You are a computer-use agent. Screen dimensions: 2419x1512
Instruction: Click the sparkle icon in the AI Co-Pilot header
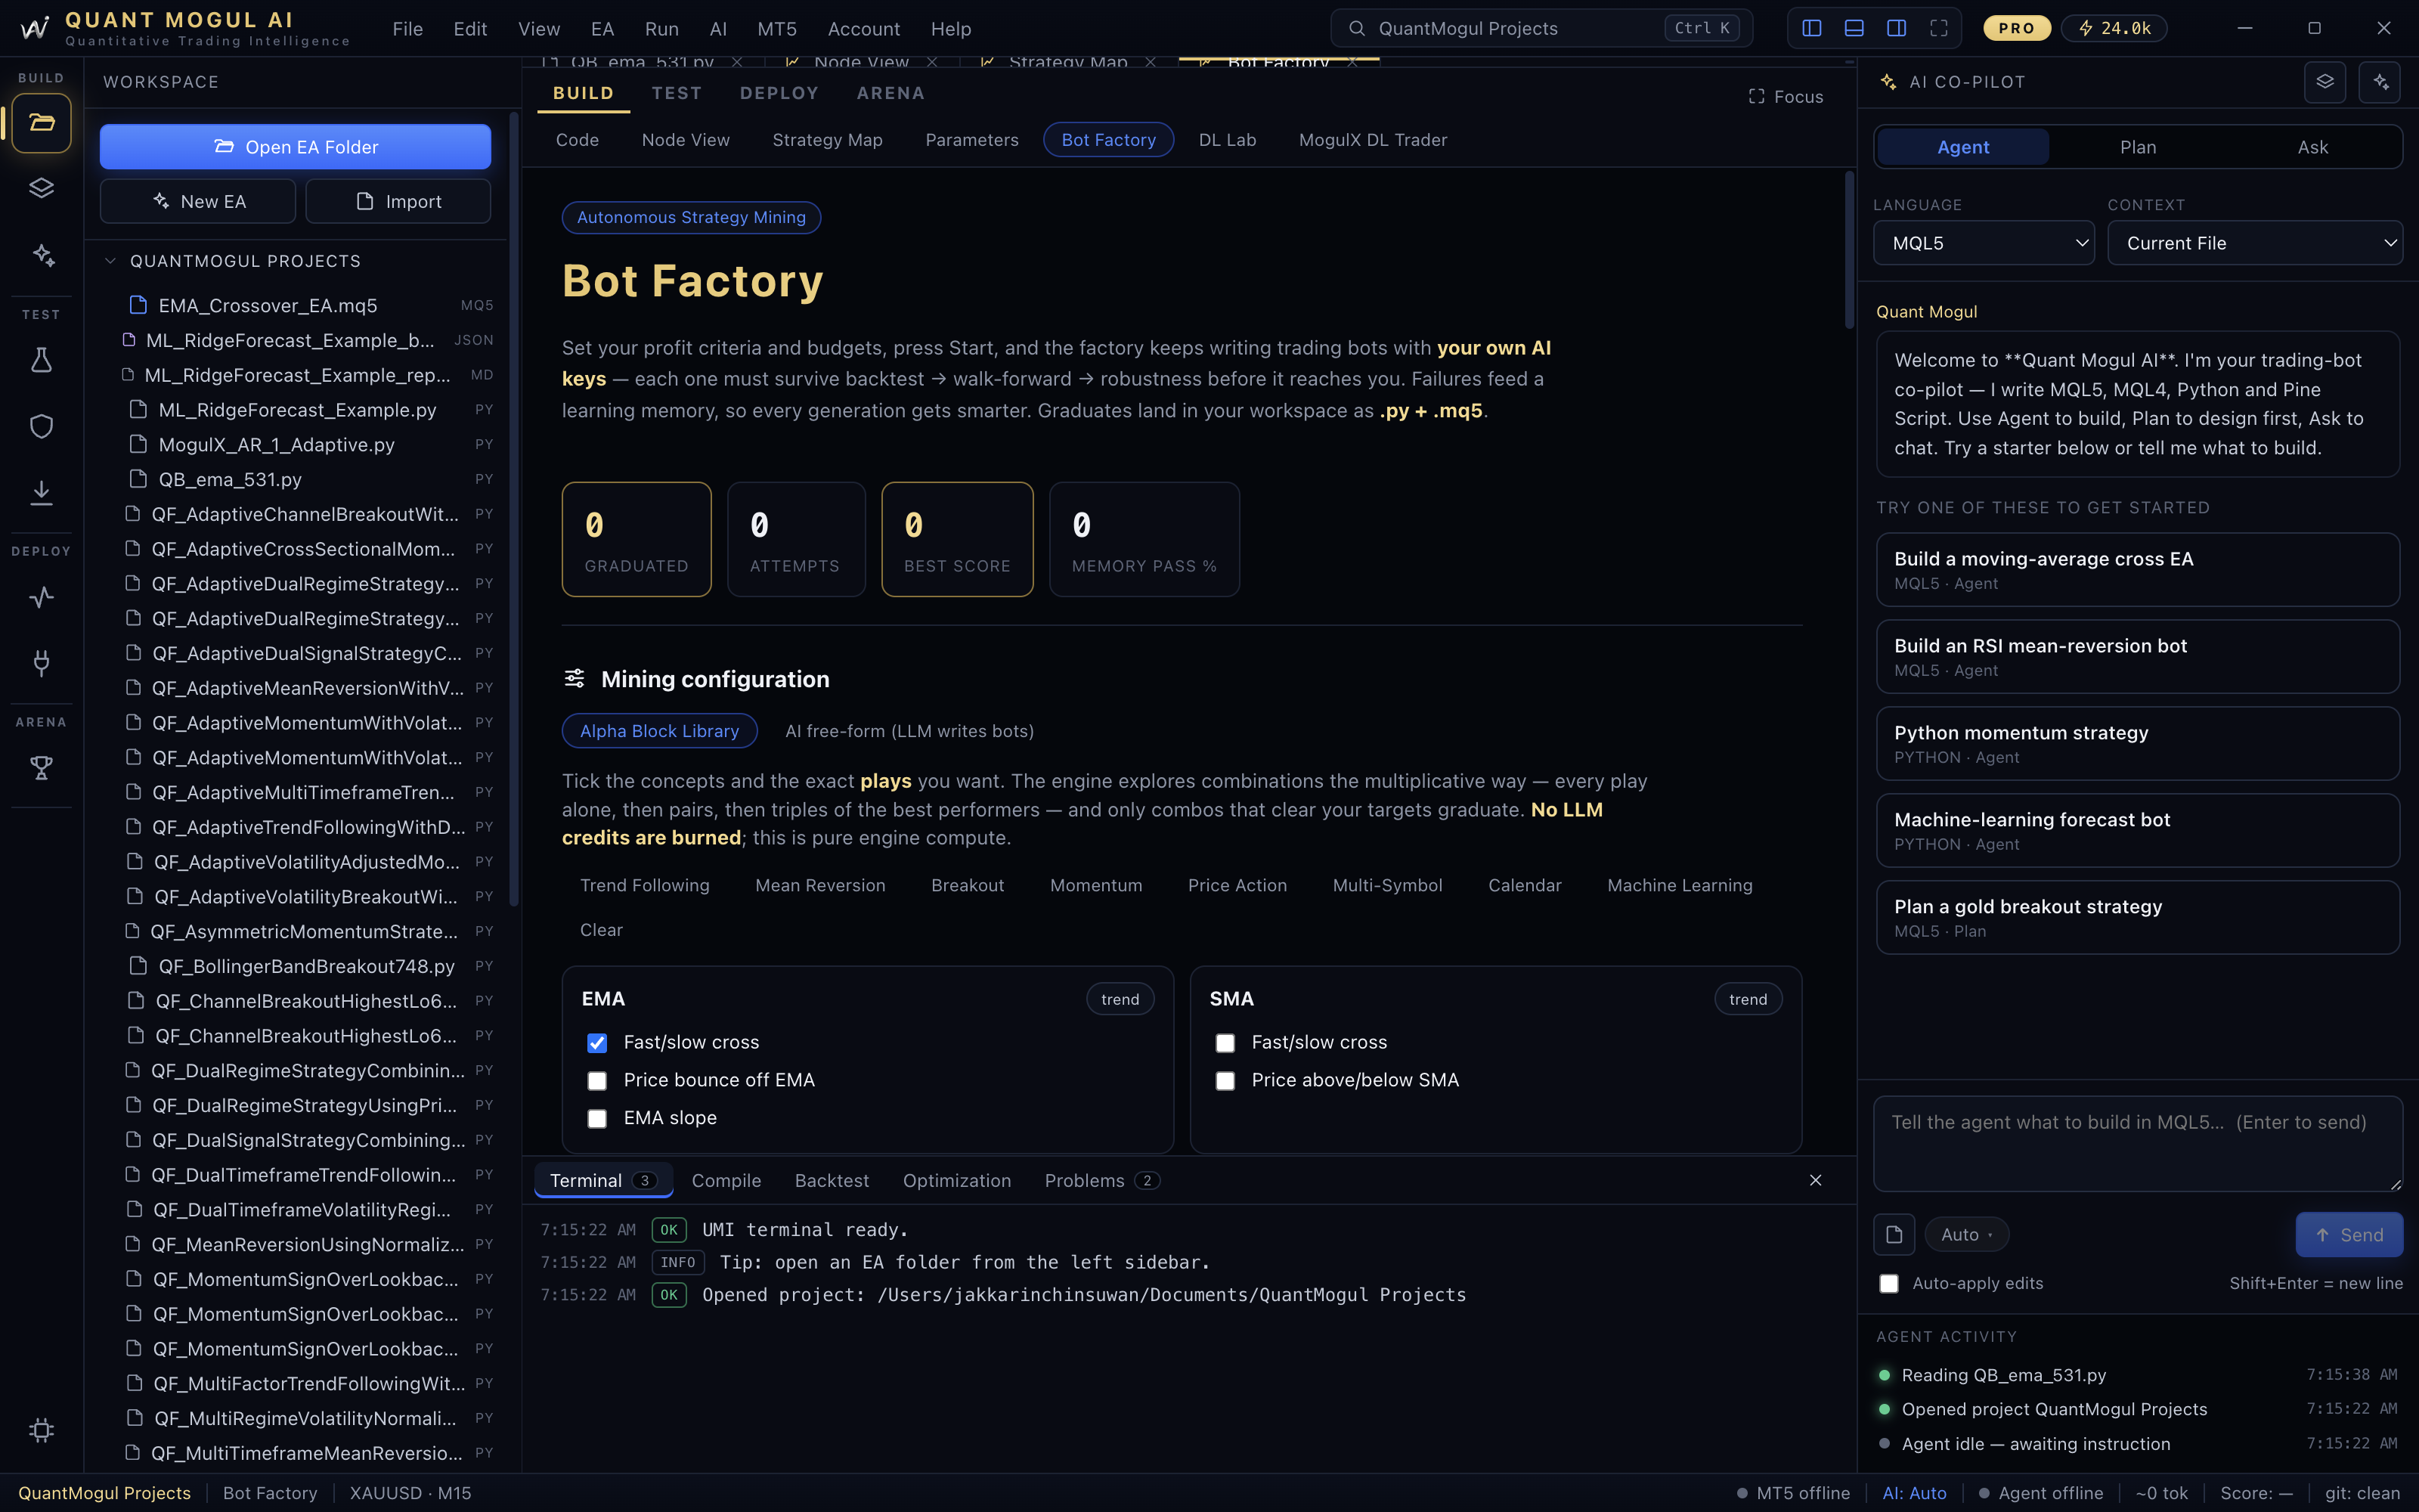pos(2379,82)
